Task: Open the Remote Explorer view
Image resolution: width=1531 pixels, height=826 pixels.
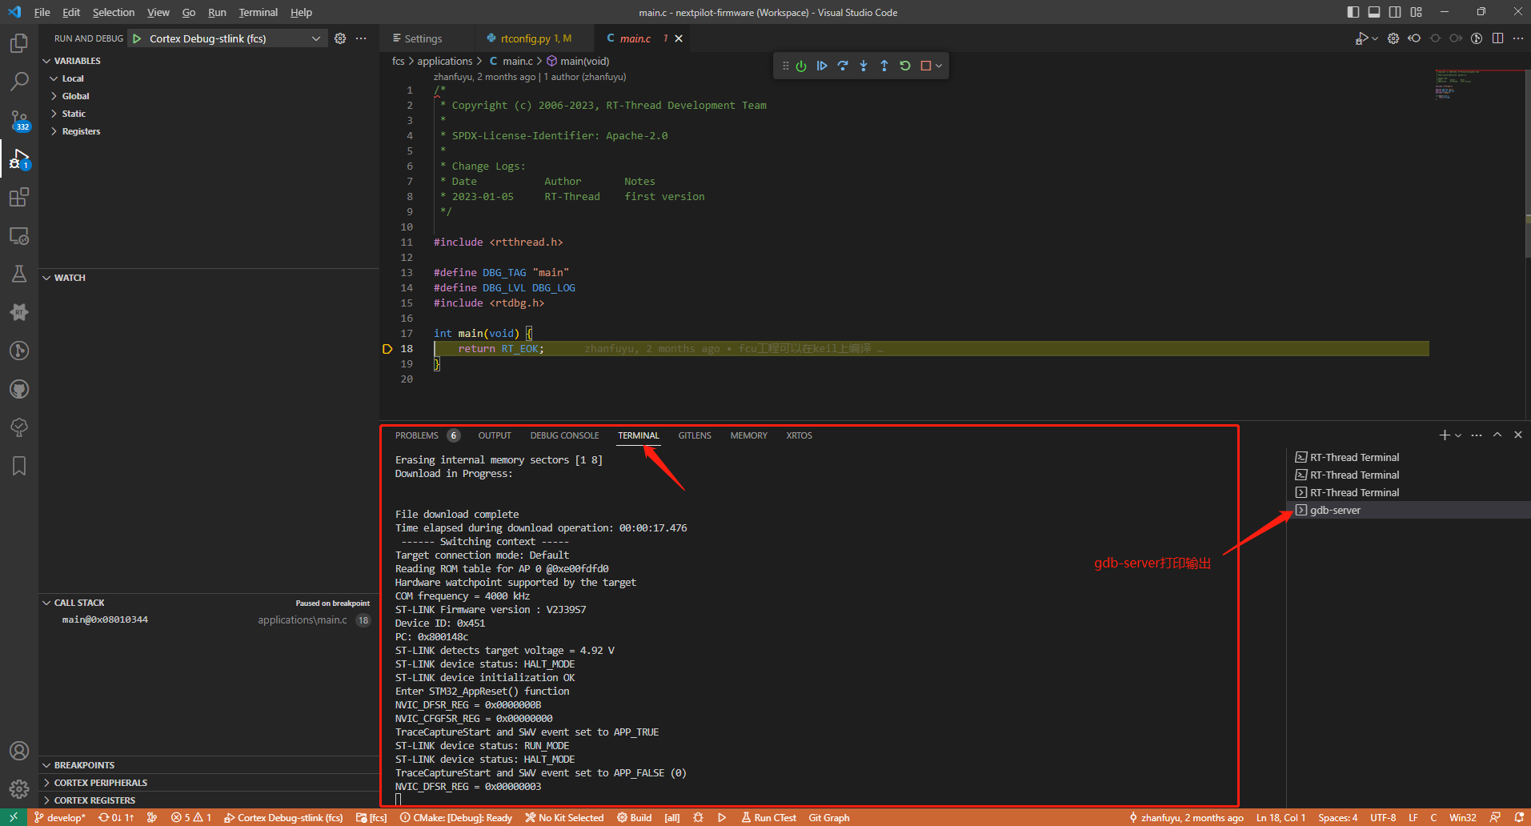Action: click(19, 235)
